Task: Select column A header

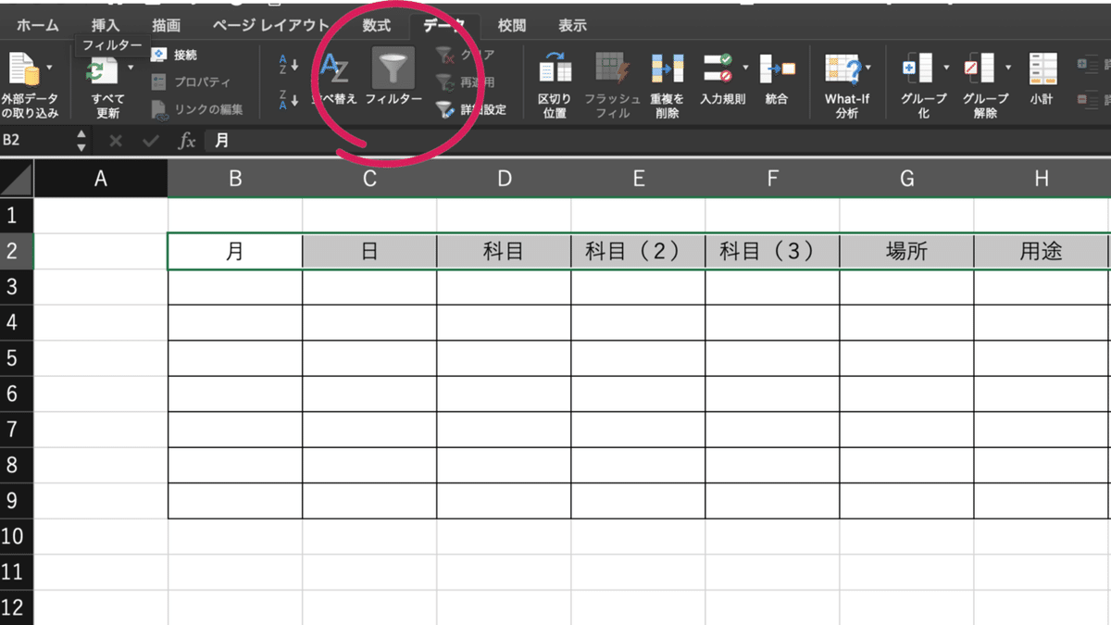Action: pos(101,179)
